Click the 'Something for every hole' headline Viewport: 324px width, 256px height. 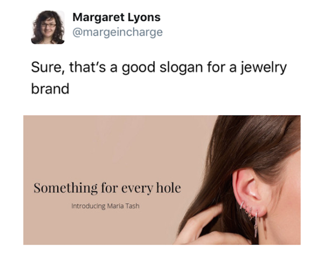[107, 188]
